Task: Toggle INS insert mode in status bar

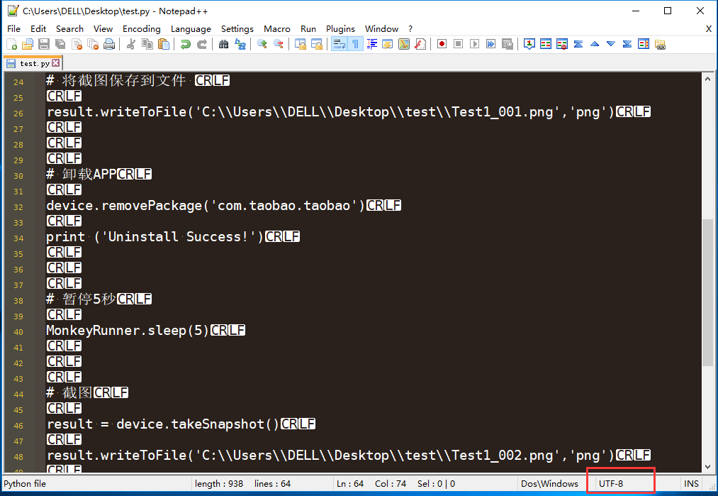Action: (691, 484)
